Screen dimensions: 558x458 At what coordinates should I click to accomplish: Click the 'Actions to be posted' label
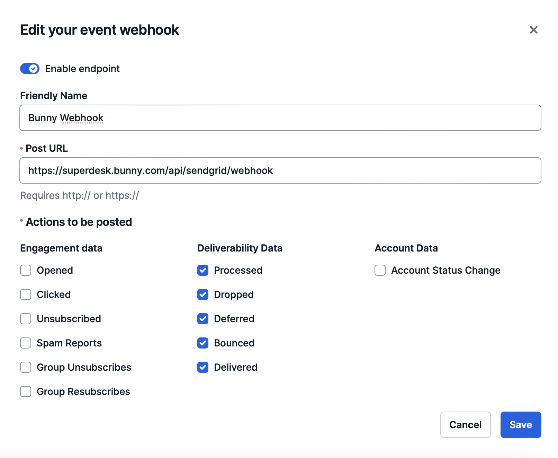coord(79,222)
